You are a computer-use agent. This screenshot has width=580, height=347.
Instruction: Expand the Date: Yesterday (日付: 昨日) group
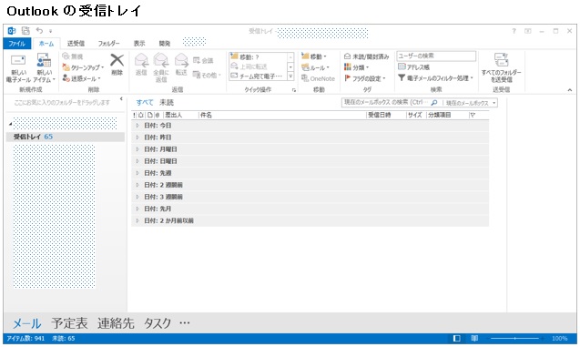pos(137,138)
